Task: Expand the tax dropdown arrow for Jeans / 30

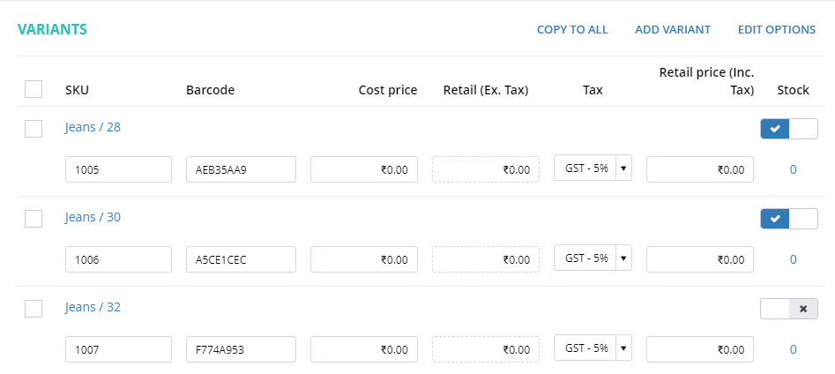Action: tap(624, 258)
